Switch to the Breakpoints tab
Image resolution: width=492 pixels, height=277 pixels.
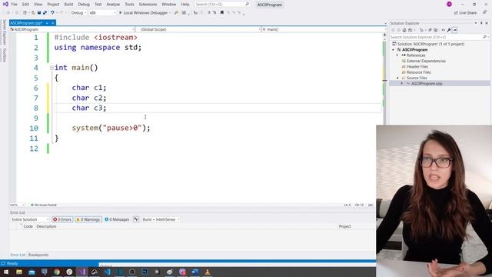[x=38, y=255]
